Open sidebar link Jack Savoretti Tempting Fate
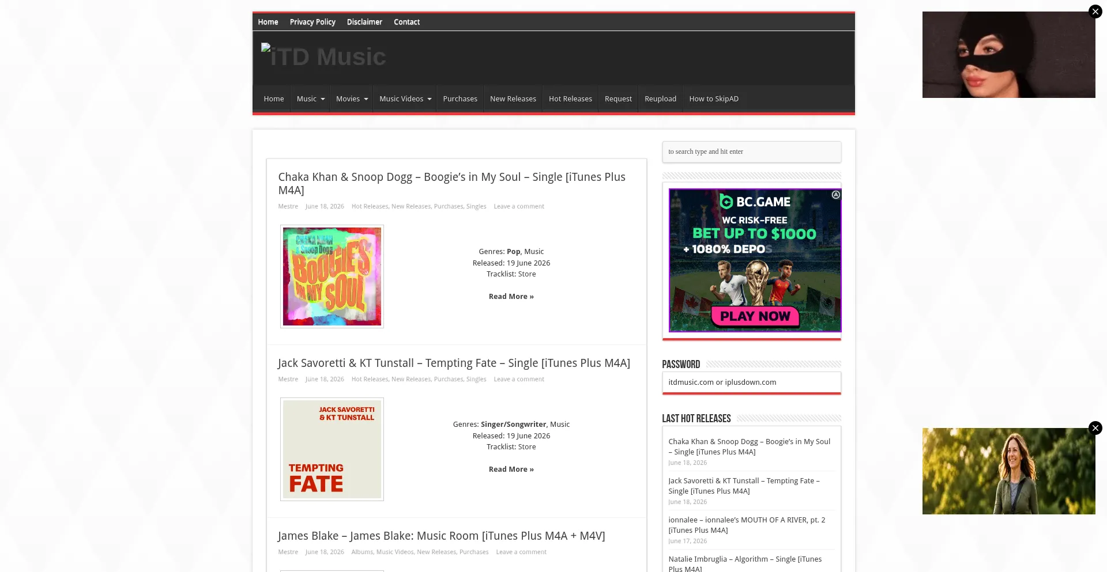The image size is (1107, 572). point(744,486)
